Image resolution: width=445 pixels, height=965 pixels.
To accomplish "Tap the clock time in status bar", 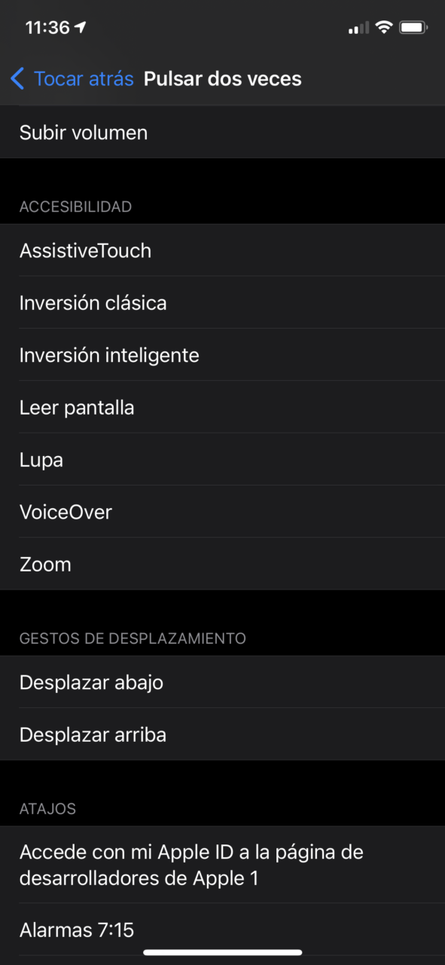I will (x=47, y=28).
